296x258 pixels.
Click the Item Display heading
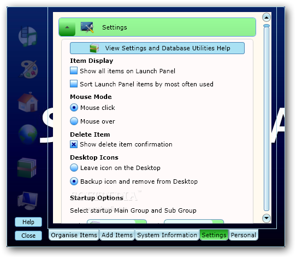click(x=92, y=61)
